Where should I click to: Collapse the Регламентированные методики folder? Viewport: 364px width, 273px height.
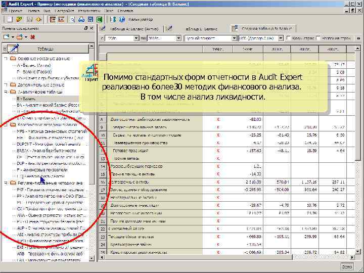(x=6, y=183)
